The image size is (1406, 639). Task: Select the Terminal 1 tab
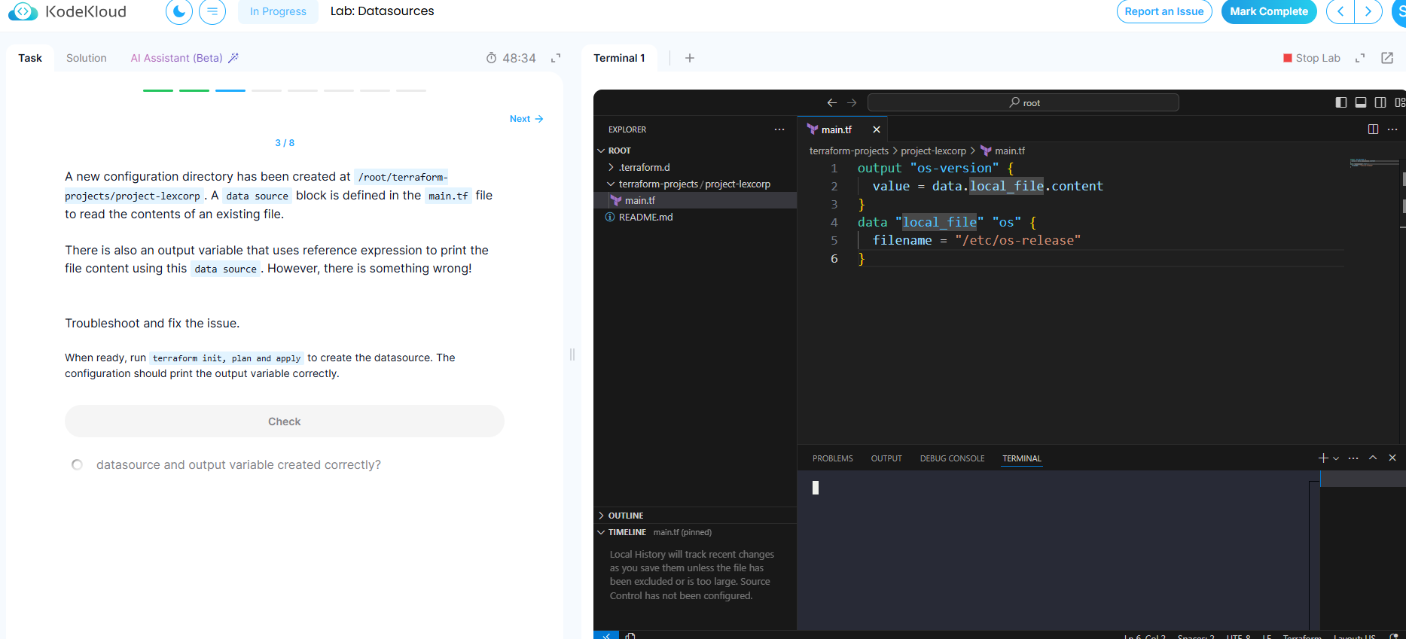[x=619, y=58]
